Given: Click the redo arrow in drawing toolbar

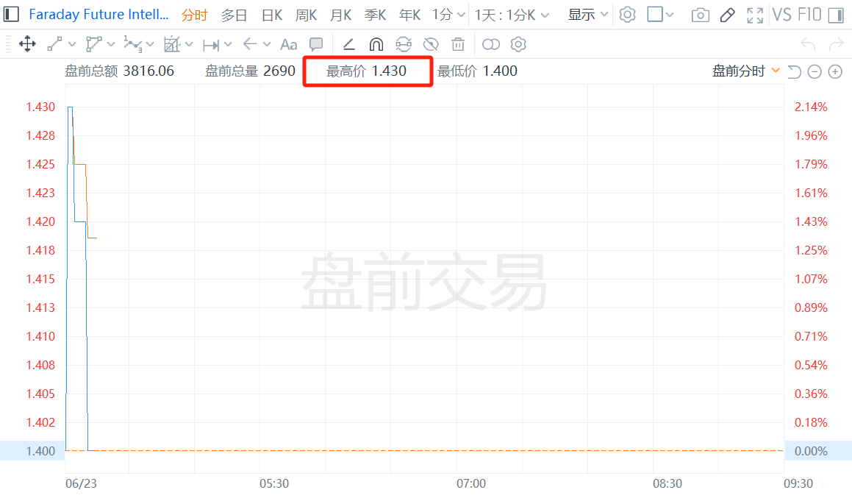Looking at the screenshot, I should tap(837, 44).
